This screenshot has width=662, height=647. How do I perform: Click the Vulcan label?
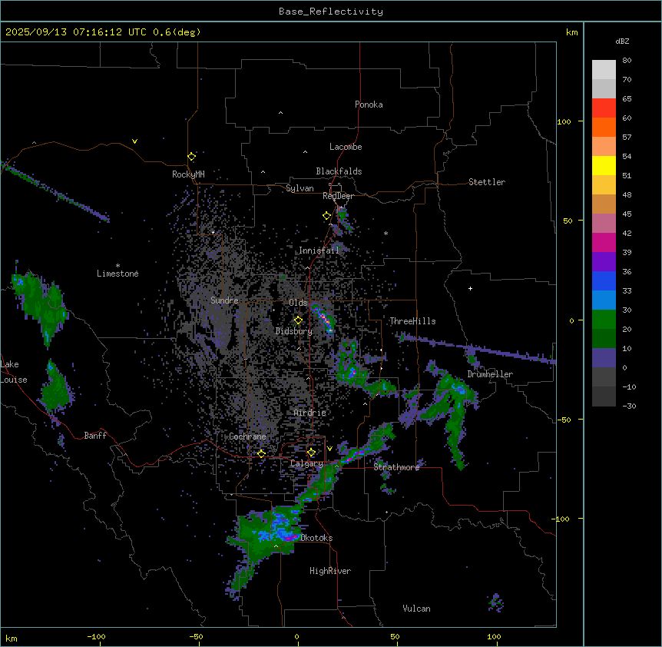coord(416,609)
